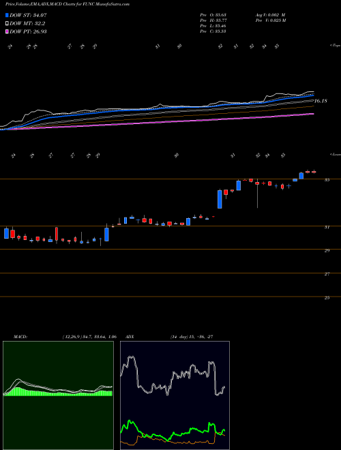Click the 29 price axis label
The height and width of the screenshot is (450, 341).
327,251
